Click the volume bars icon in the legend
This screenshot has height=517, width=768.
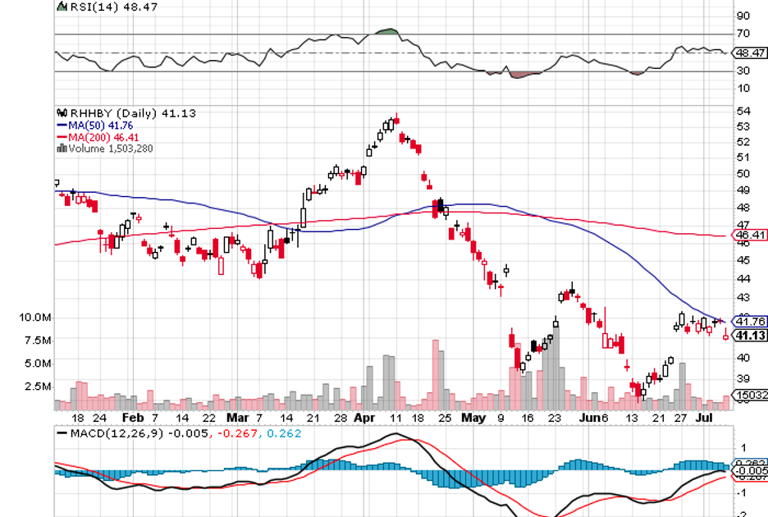pyautogui.click(x=61, y=149)
